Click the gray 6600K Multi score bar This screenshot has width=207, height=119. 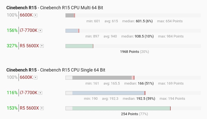pos(70,15)
